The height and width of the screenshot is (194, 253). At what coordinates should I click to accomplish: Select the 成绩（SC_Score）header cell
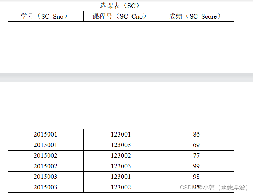point(196,16)
